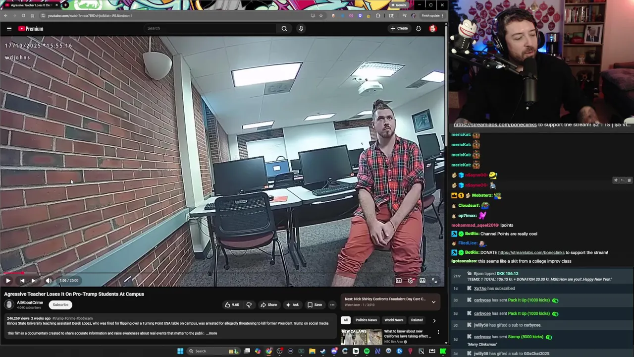Open options for the California laws video

pyautogui.click(x=438, y=332)
